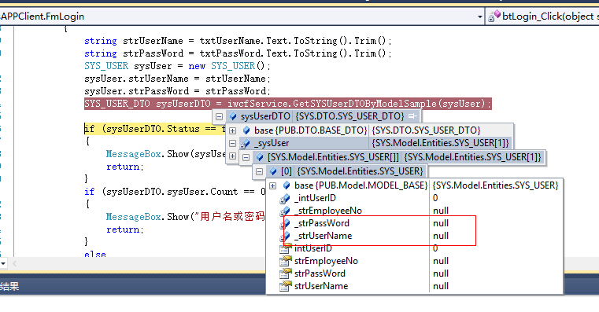The width and height of the screenshot is (599, 312).
Task: Click the new SYS_USER() declaration line
Action: pos(177,66)
